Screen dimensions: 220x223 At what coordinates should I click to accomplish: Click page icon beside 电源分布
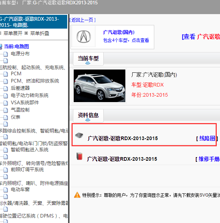(6, 54)
